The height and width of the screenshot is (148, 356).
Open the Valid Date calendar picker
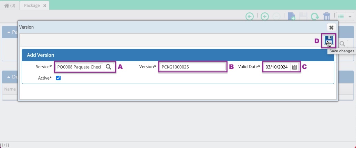click(294, 67)
